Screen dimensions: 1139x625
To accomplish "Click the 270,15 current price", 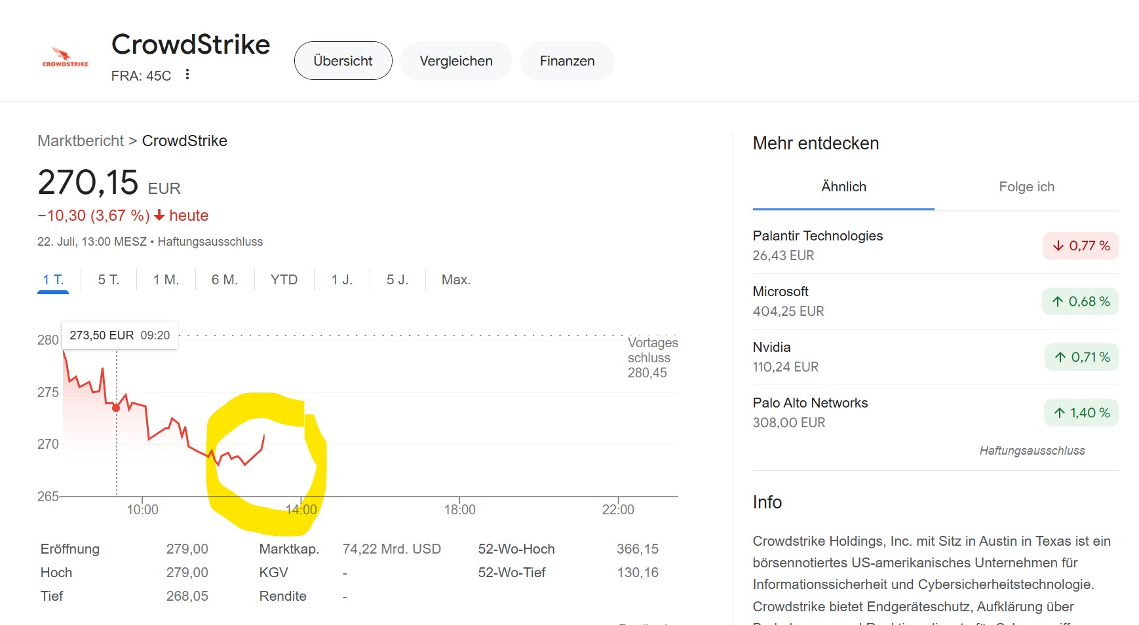I will [88, 182].
